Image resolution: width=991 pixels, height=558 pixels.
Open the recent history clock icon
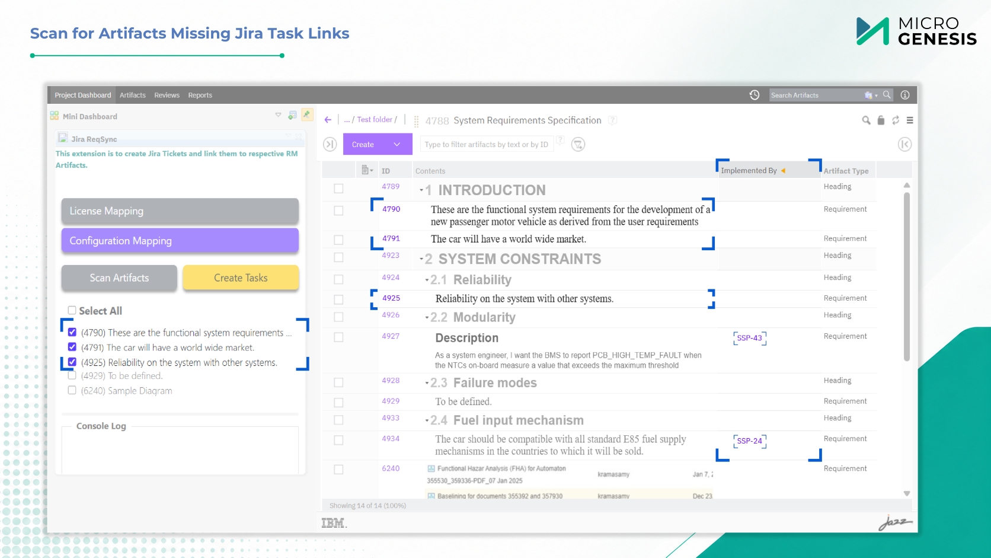coord(755,95)
